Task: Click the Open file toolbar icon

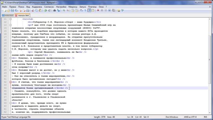Action: [8, 11]
